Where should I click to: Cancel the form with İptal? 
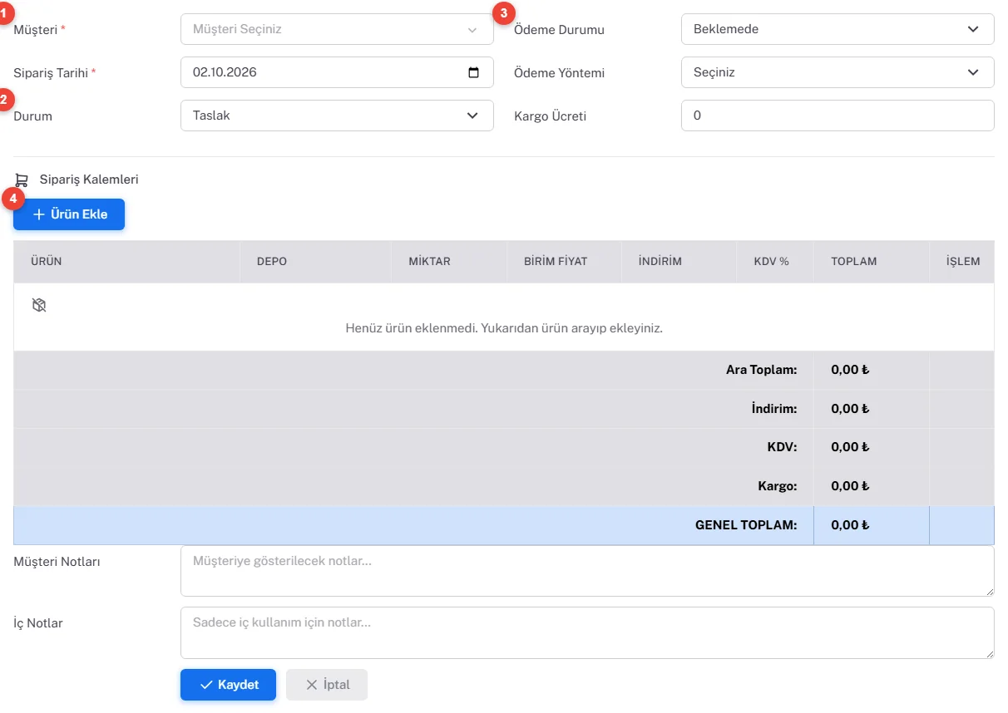pos(327,685)
